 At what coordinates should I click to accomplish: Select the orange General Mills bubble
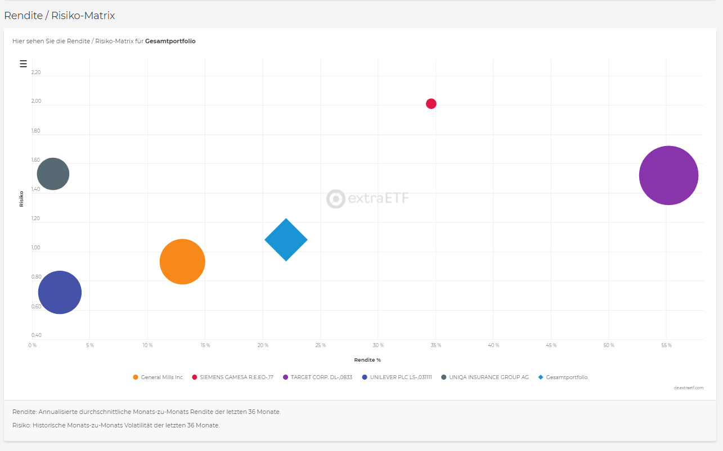click(x=182, y=262)
